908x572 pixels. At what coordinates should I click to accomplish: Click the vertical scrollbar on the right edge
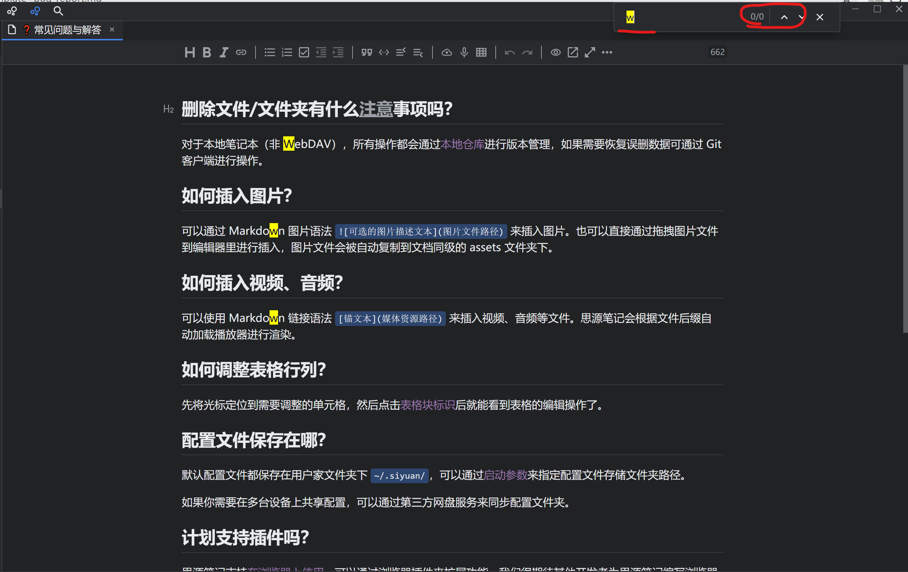tap(905, 199)
